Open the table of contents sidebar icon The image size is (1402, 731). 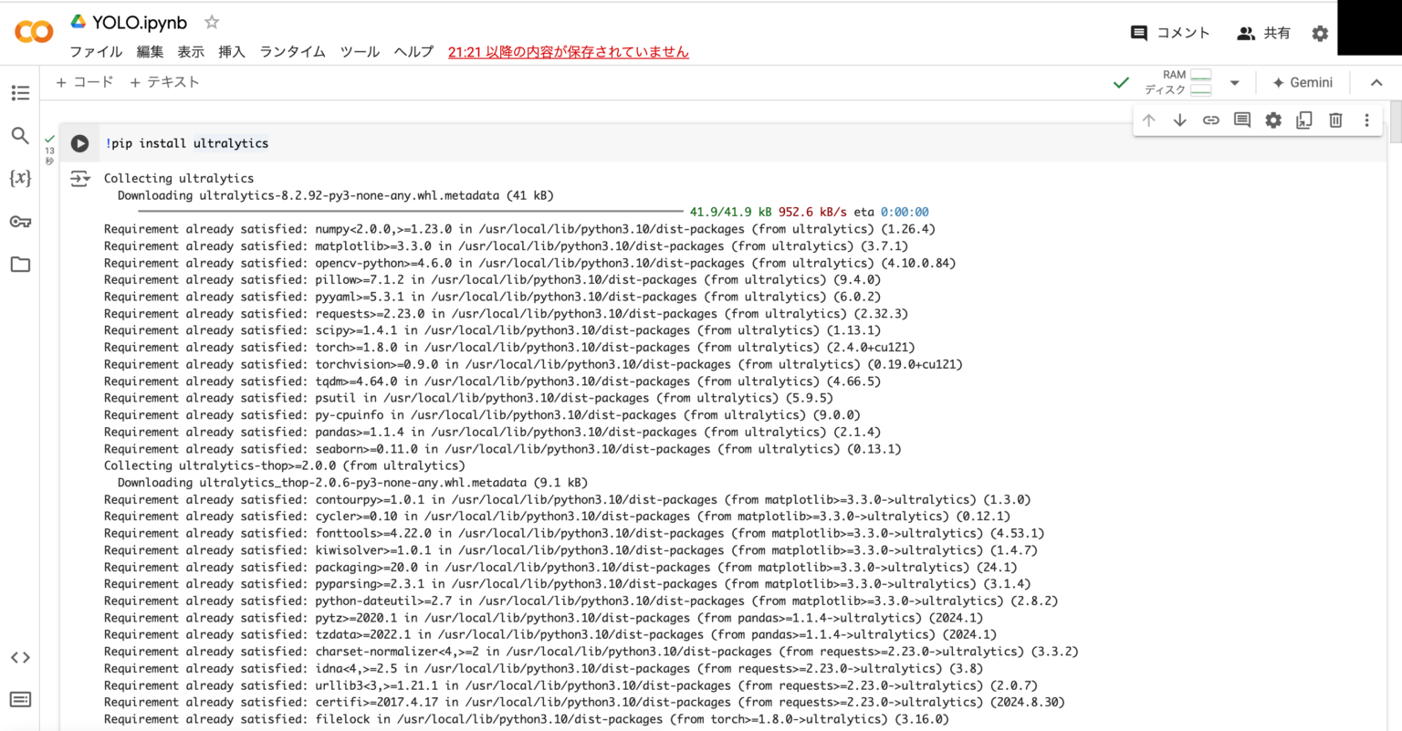[20, 93]
